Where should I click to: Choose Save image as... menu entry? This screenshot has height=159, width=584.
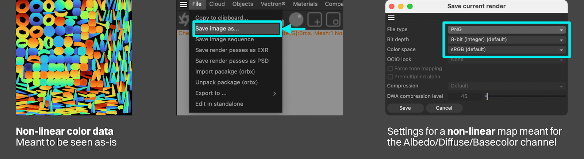tap(217, 29)
